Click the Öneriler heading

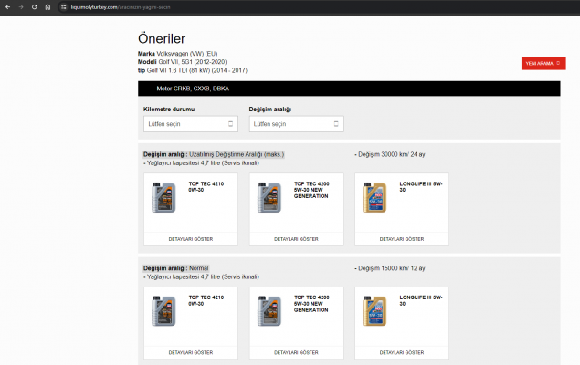pyautogui.click(x=162, y=38)
